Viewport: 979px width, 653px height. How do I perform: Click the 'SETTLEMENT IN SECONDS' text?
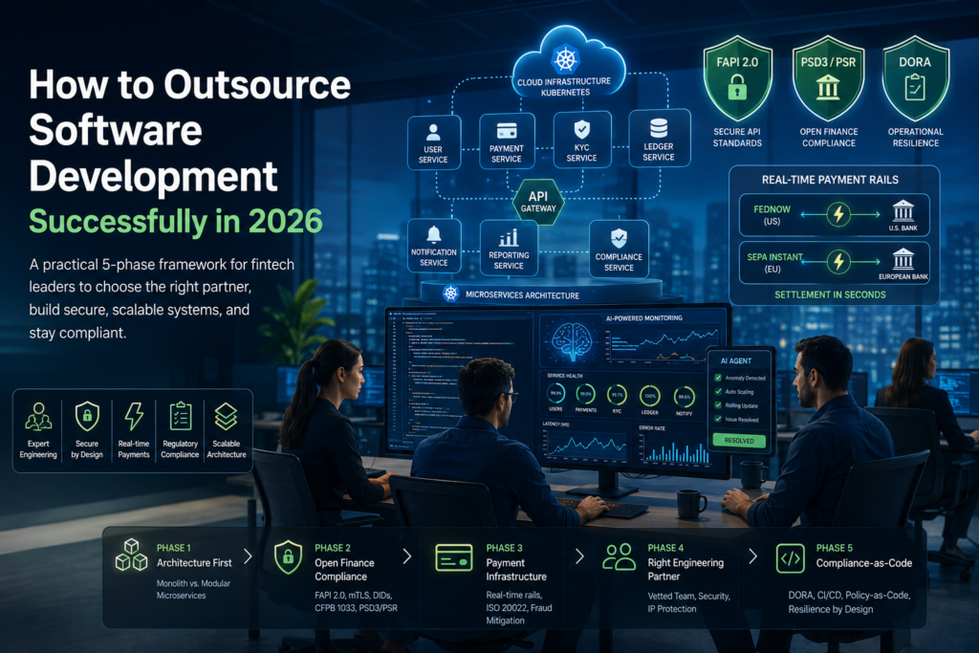[830, 294]
